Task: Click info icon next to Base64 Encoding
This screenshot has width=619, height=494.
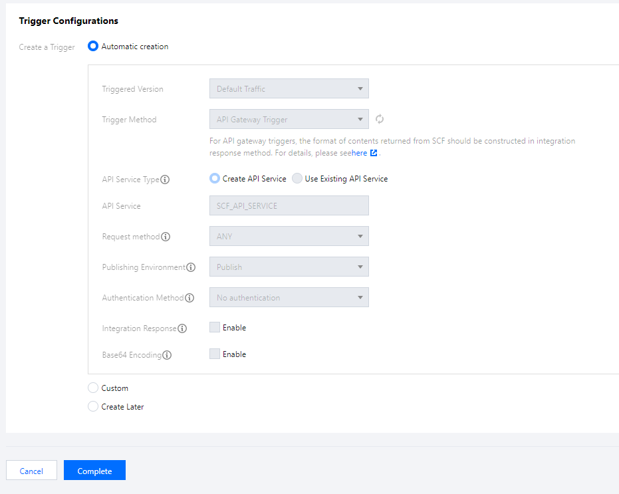Action: (167, 355)
